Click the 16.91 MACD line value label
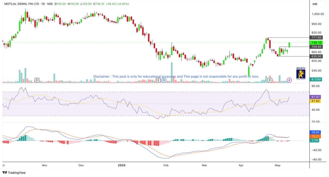 tap(315, 132)
